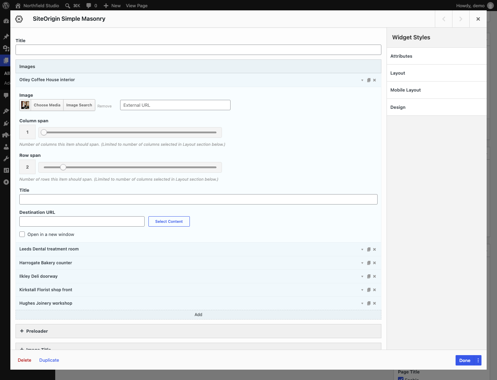Delete the Hughes Joinery workshop item
The image size is (497, 380).
point(374,303)
